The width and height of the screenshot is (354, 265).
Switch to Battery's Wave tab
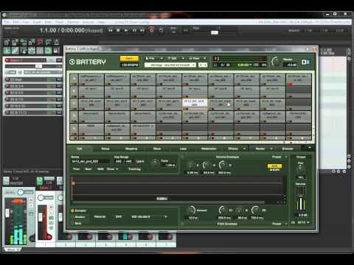point(157,149)
